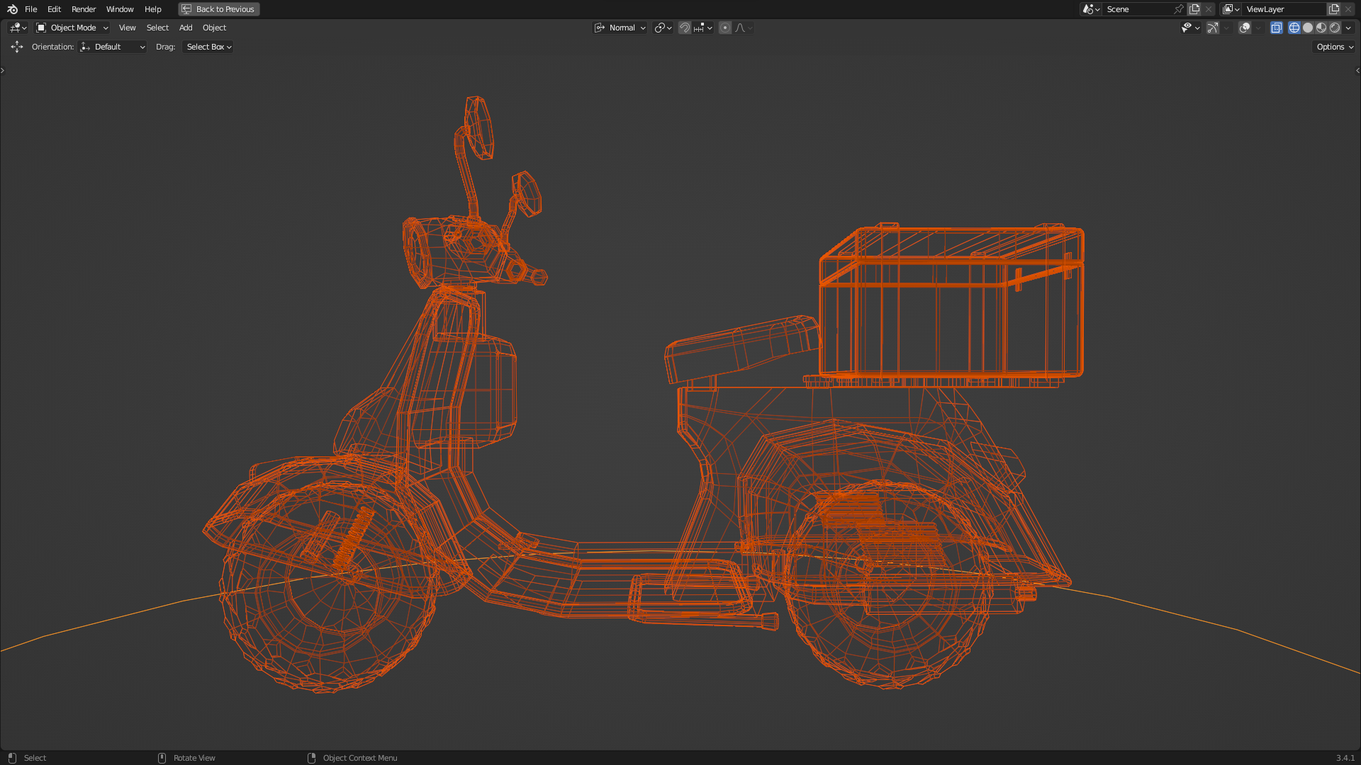Toggle the snap magnet
This screenshot has width=1361, height=765.
point(684,28)
